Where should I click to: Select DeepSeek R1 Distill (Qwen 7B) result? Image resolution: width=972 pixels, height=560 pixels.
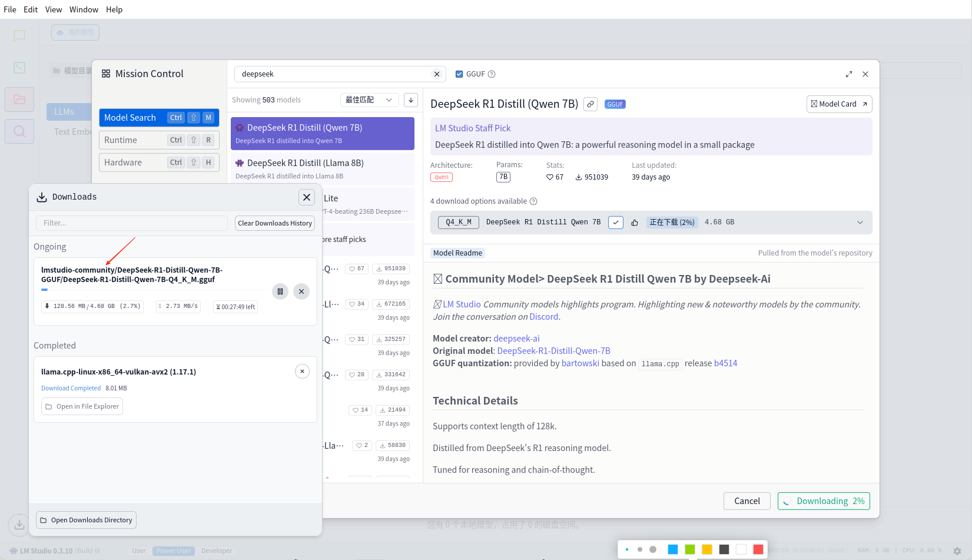coord(323,134)
